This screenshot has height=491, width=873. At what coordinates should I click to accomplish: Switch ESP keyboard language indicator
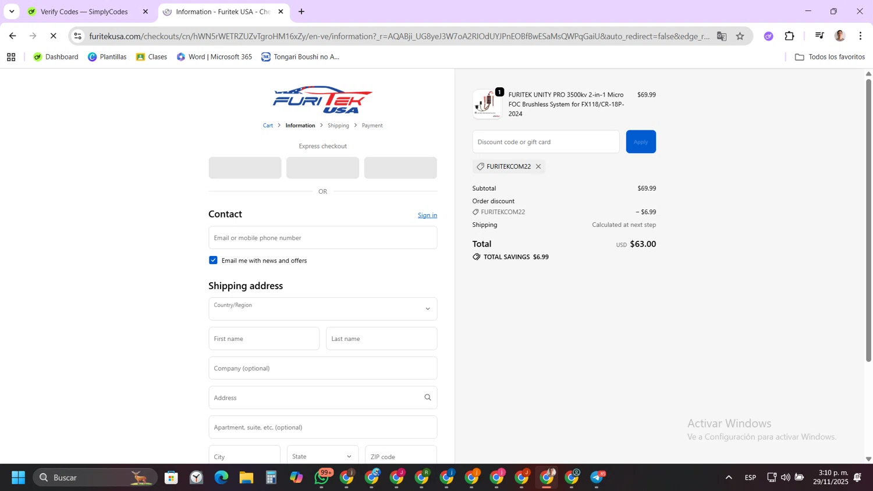(x=750, y=478)
